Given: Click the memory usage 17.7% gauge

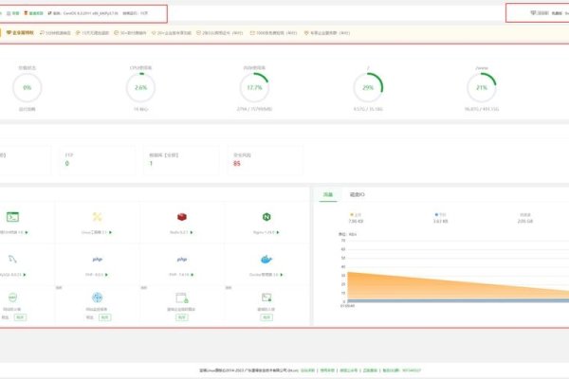Looking at the screenshot, I should tap(254, 87).
